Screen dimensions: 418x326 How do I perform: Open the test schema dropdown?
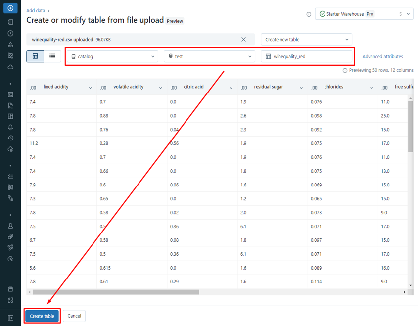tap(209, 56)
